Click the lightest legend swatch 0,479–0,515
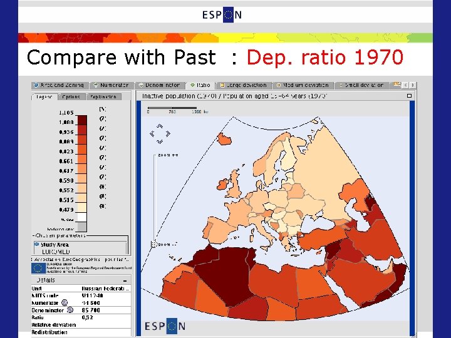Viewport: 451px width, 338px height. (x=82, y=208)
